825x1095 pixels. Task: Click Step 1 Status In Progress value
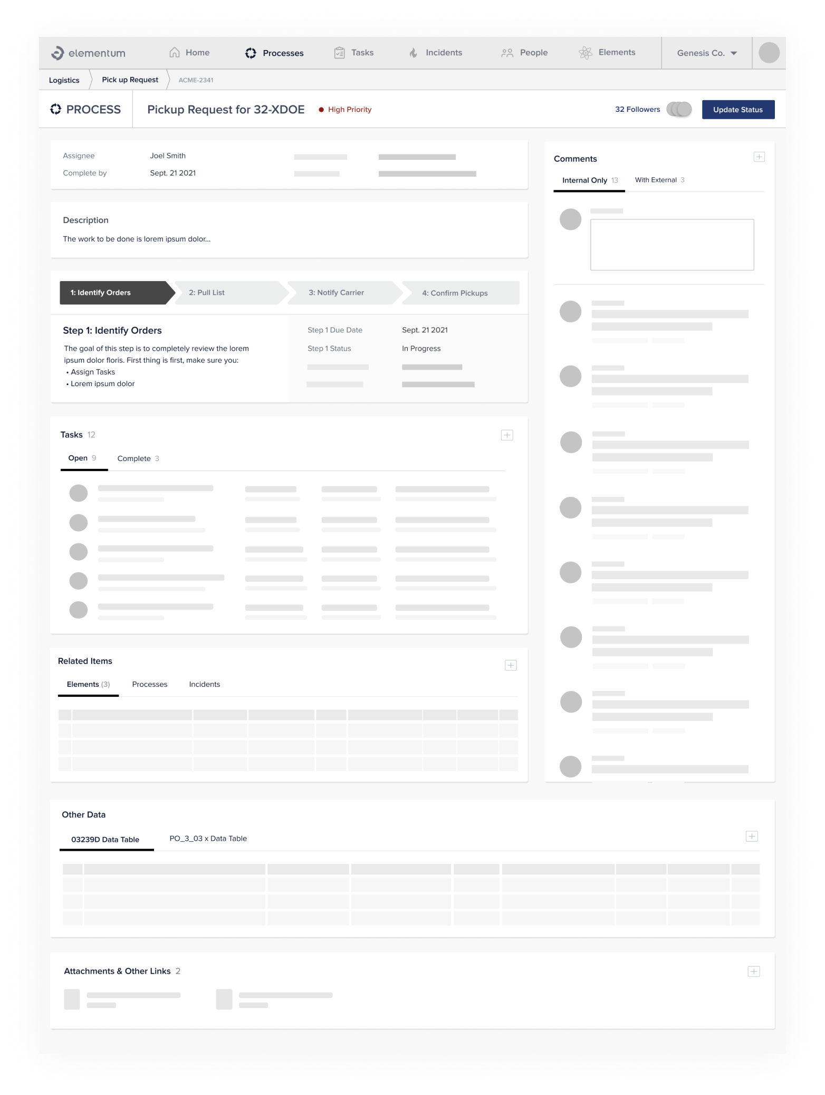click(x=421, y=348)
